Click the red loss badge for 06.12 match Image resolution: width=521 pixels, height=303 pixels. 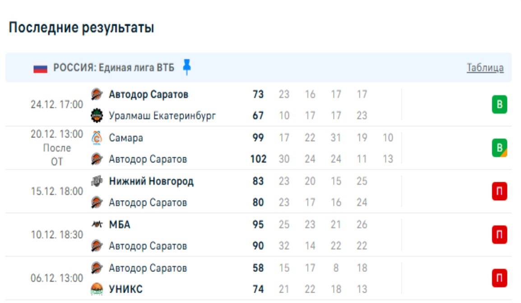(499, 278)
